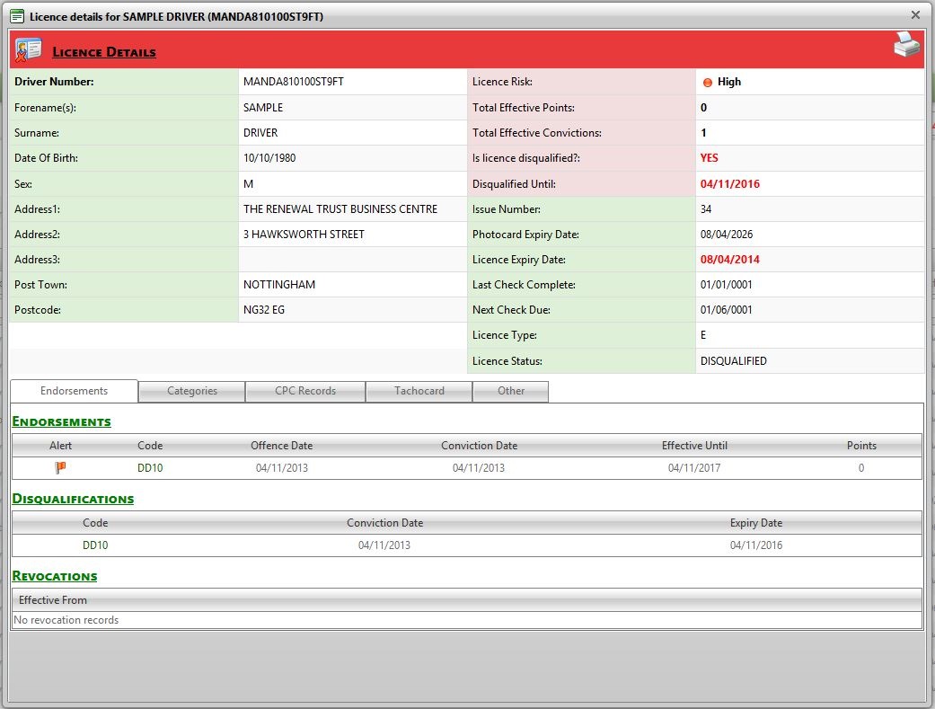Click the Disqualified Until date 04/11/2016

point(729,184)
